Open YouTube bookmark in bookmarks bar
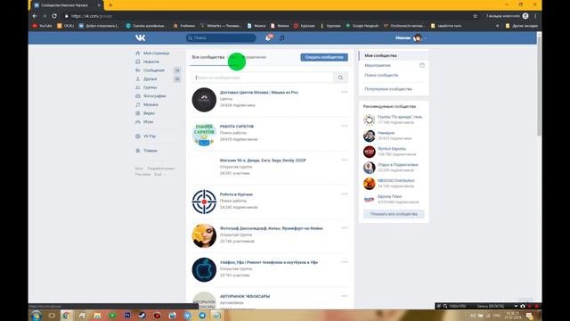Screen dimensions: 570x321 42,26
